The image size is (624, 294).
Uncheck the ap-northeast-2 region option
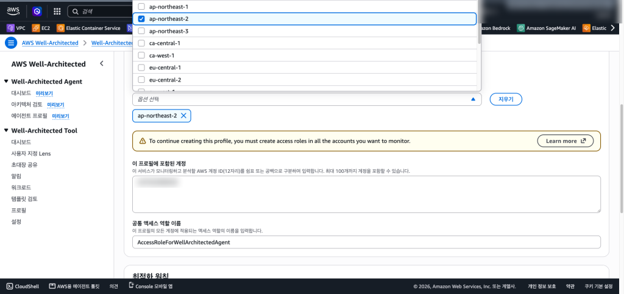[x=141, y=19]
